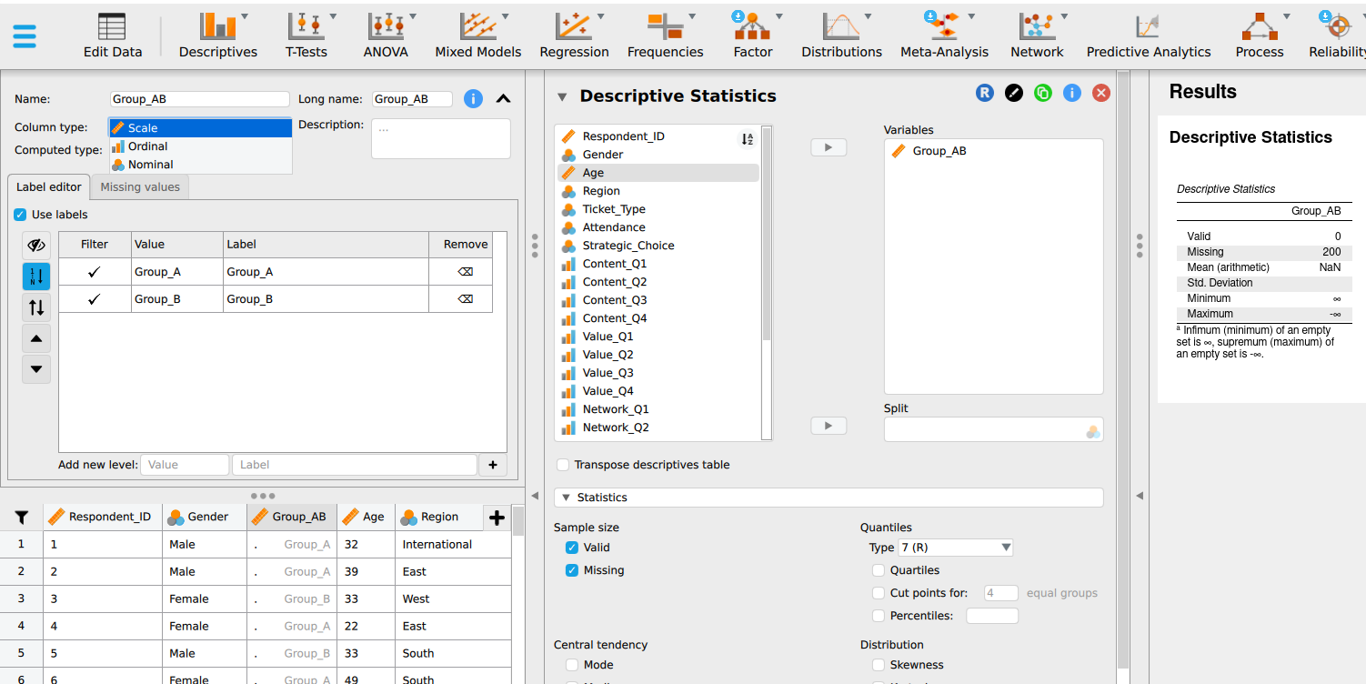The width and height of the screenshot is (1366, 684).
Task: Click the info icon in Descriptive Statistics header
Action: tap(1072, 93)
